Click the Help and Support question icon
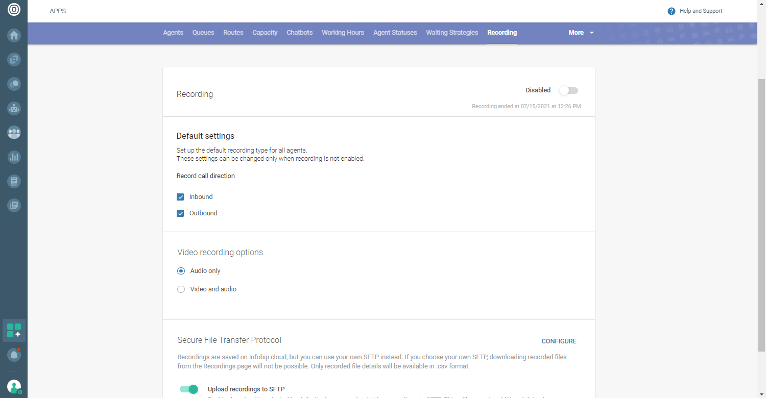766x398 pixels. 672,11
